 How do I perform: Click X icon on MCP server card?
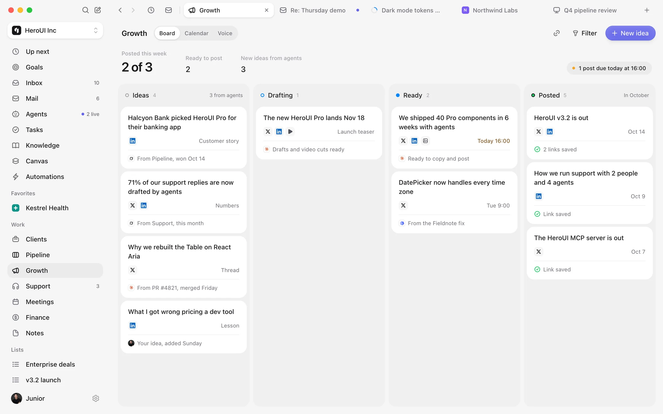pyautogui.click(x=539, y=252)
